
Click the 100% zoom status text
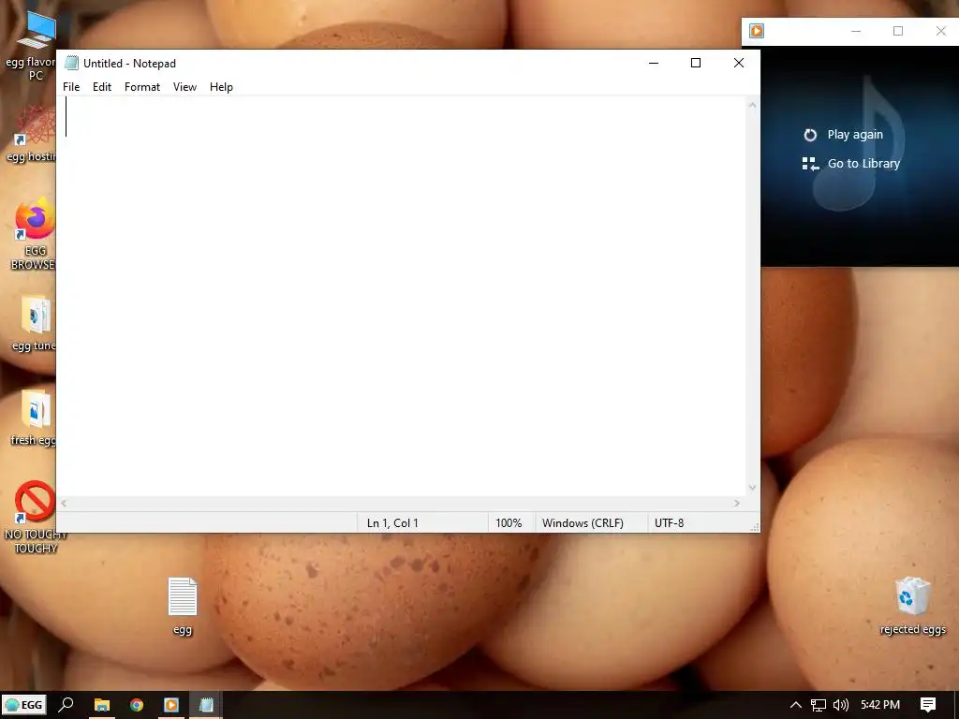509,523
